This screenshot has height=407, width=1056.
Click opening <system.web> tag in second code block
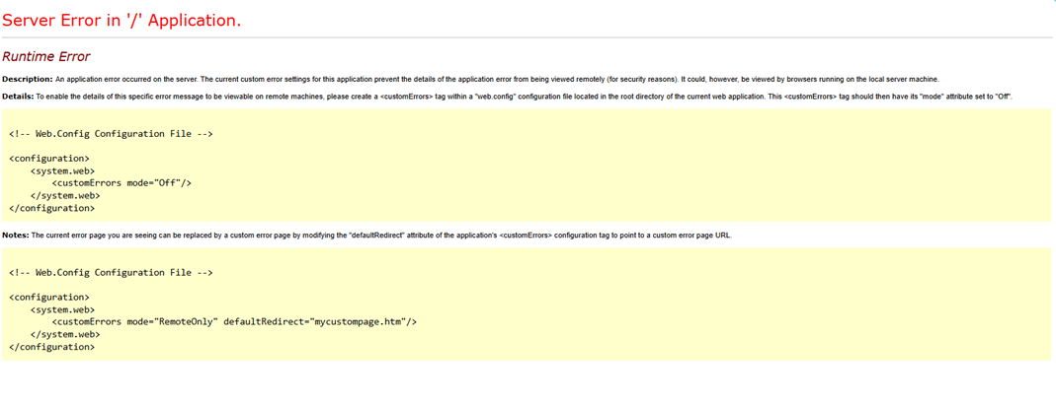click(62, 309)
